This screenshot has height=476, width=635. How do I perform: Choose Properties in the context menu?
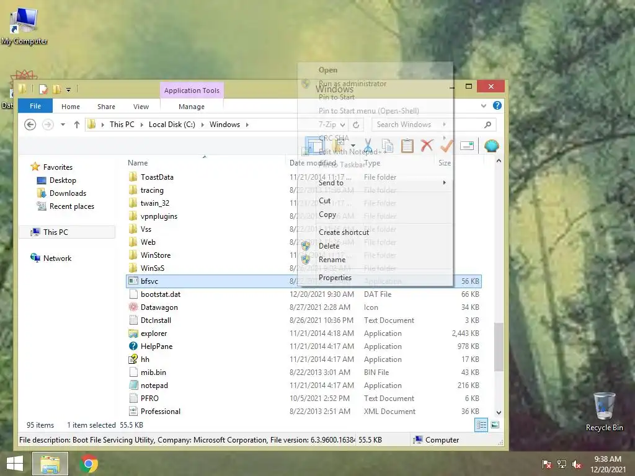[335, 278]
